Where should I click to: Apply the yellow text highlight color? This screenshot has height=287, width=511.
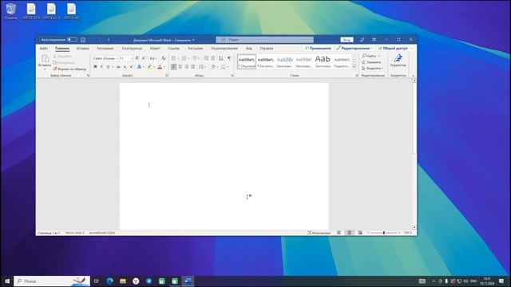[x=149, y=67]
